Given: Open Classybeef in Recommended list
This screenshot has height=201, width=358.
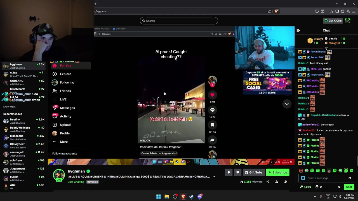Looking at the screenshot, I should 24,146.
